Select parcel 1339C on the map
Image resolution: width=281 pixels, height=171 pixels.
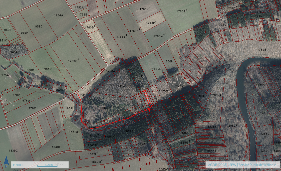point(13,151)
